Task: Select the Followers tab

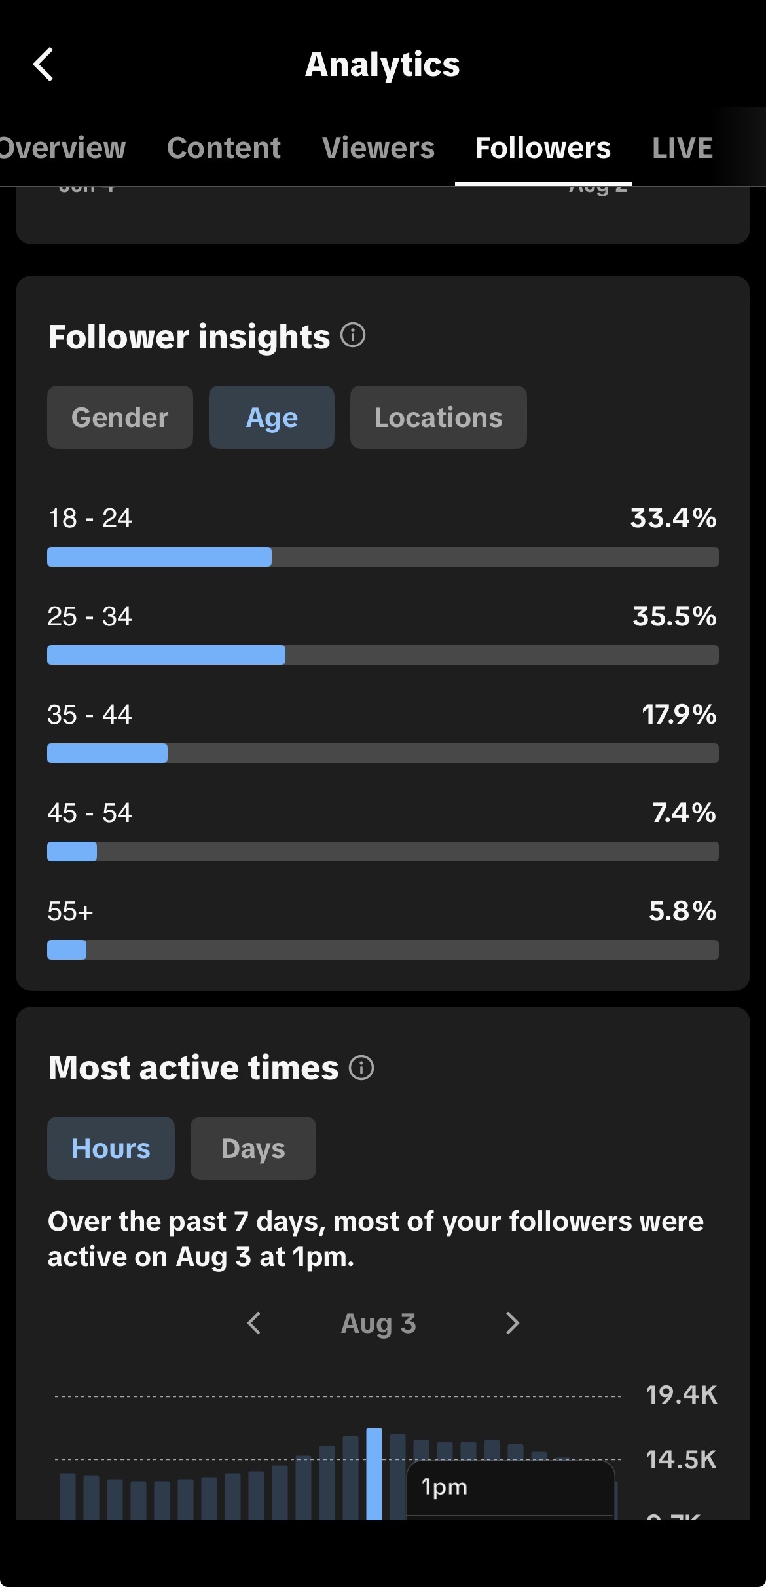Action: click(543, 147)
